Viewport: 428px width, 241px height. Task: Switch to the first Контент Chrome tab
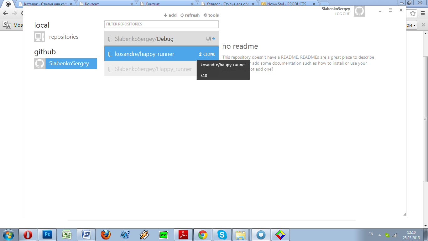(106, 4)
